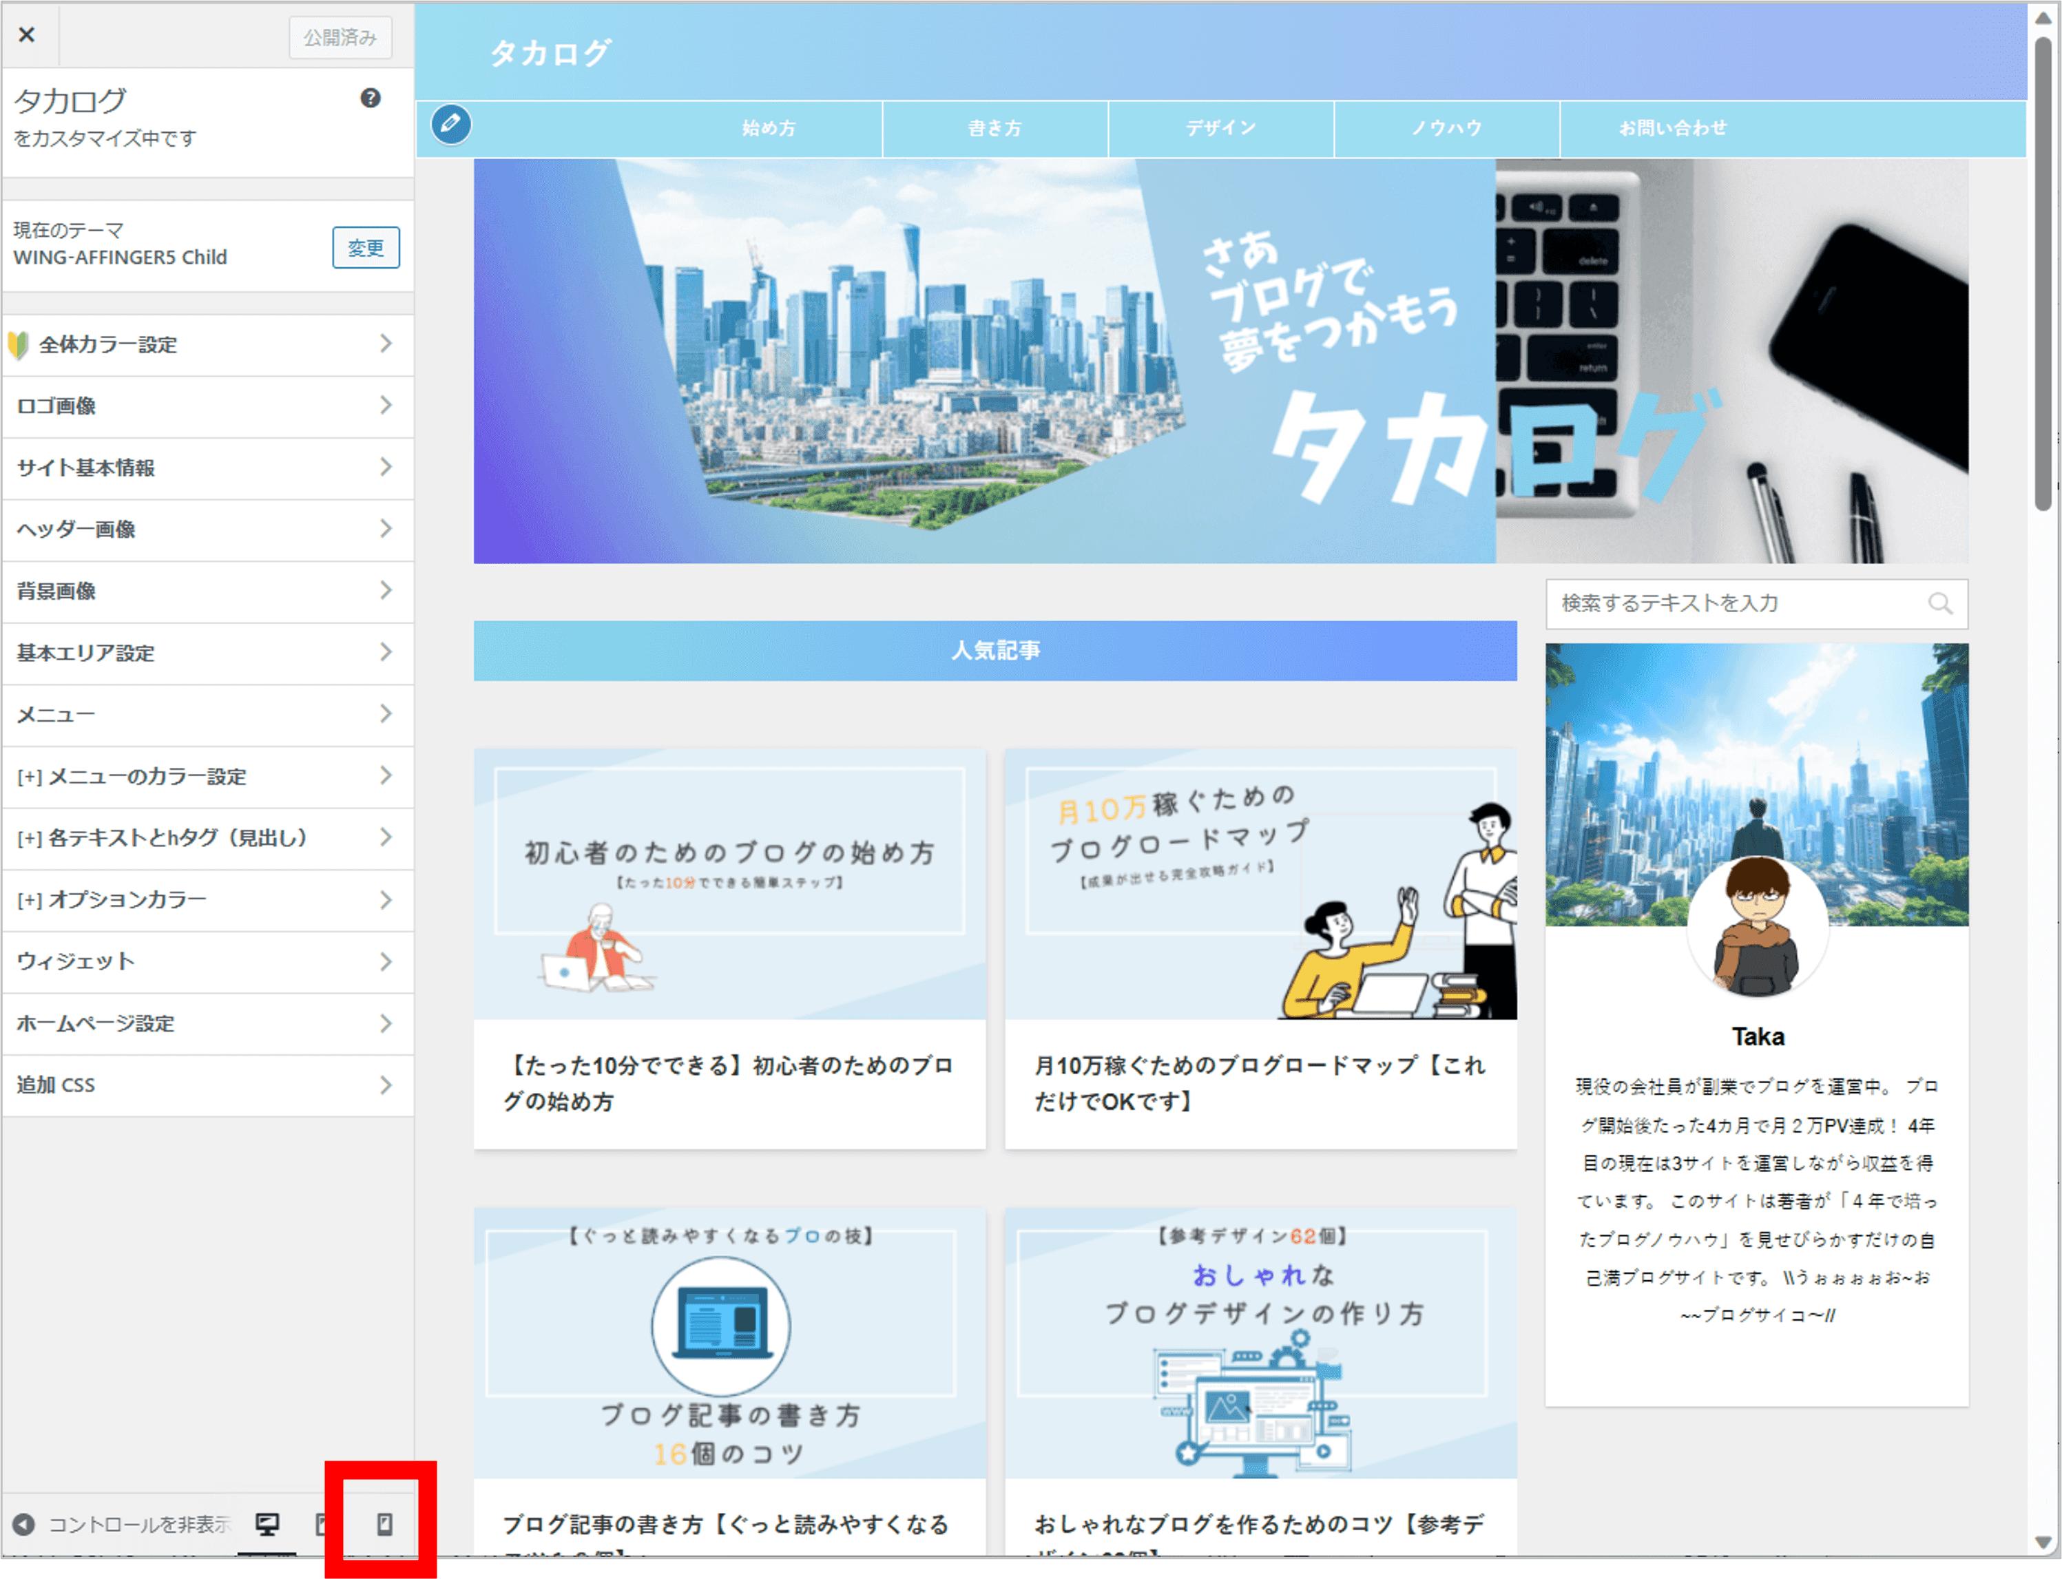This screenshot has width=2062, height=1579.
Task: Click the タカログ header banner image
Action: [1221, 361]
